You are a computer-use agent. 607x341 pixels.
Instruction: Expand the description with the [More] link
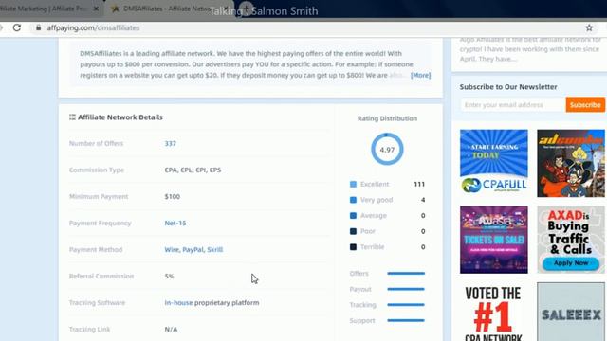[420, 75]
